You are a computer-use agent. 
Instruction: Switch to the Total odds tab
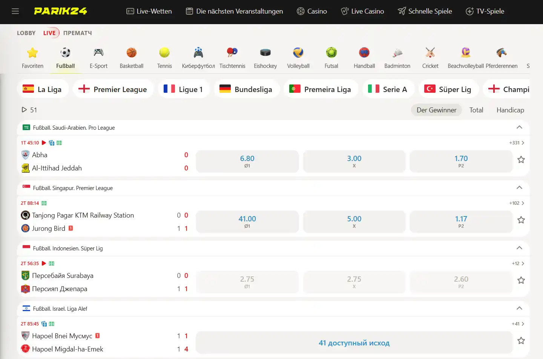476,110
